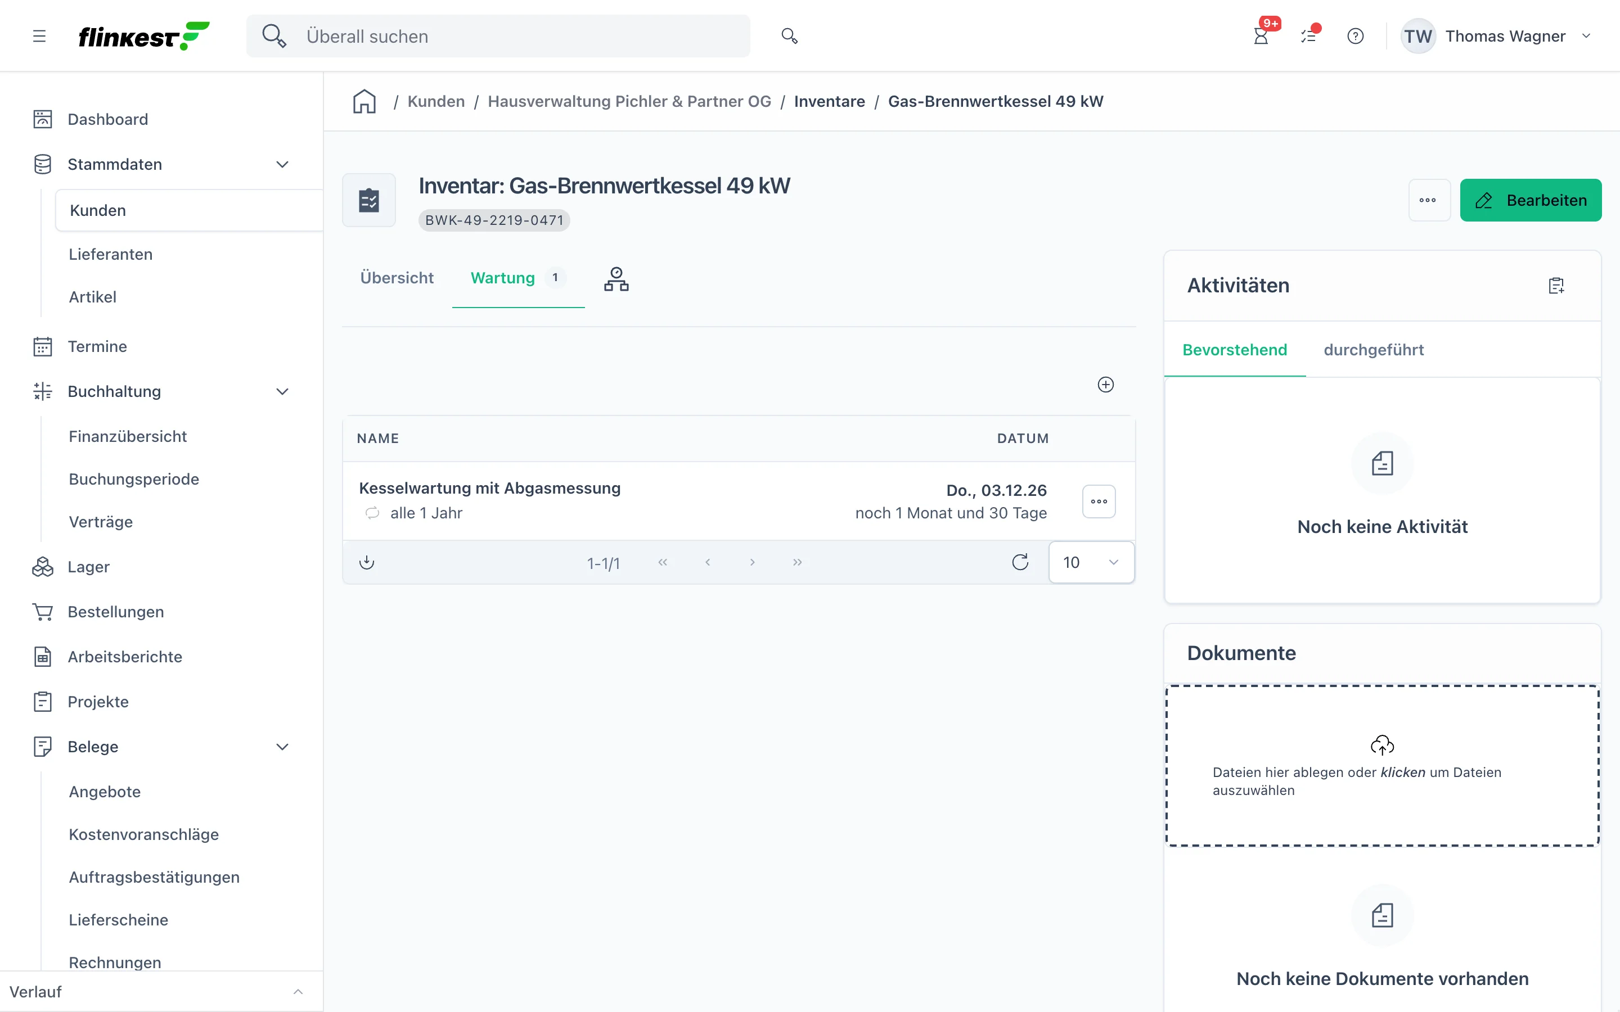This screenshot has width=1620, height=1012.
Task: Refresh the maintenance table
Action: (x=1020, y=562)
